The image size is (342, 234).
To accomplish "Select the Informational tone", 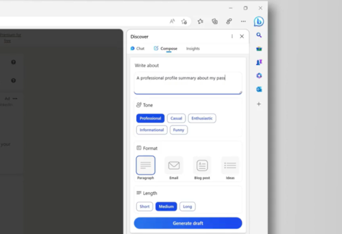I will click(x=151, y=130).
